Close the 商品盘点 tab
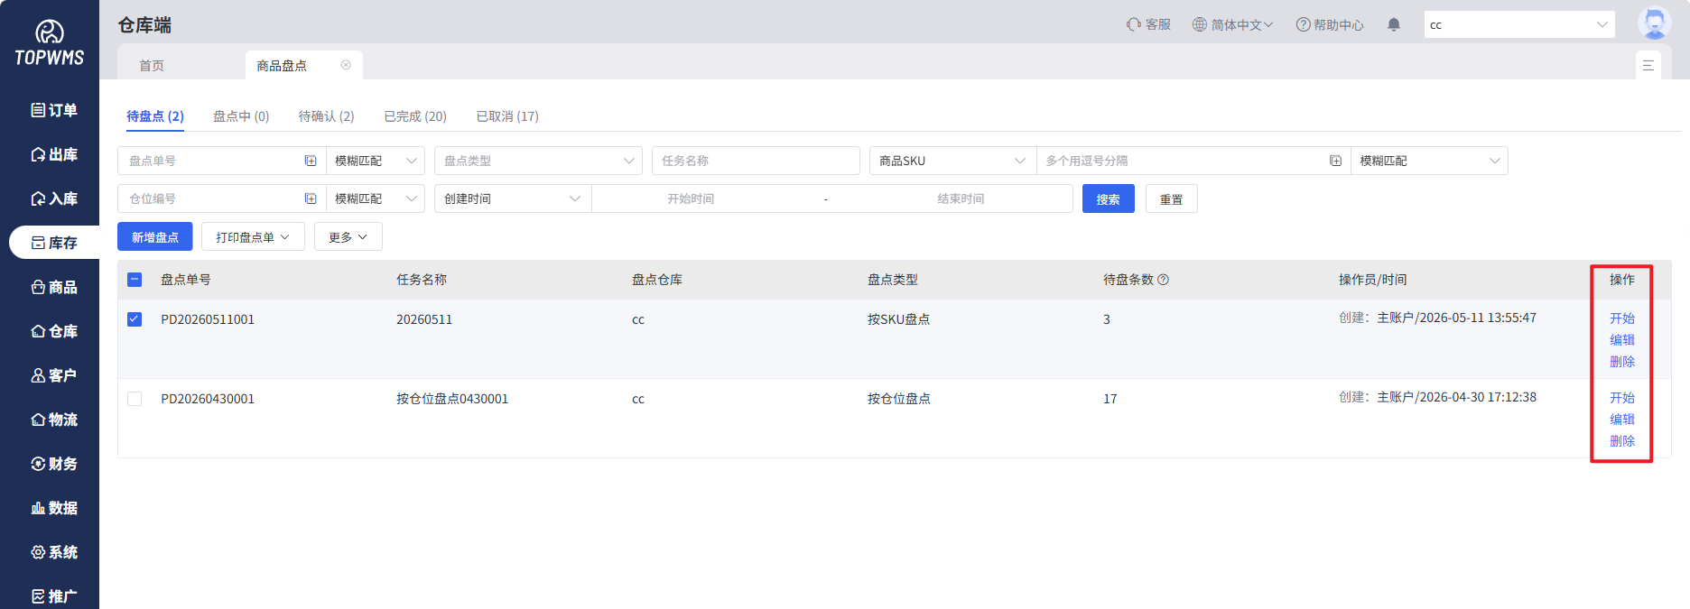This screenshot has height=609, width=1690. (x=346, y=65)
